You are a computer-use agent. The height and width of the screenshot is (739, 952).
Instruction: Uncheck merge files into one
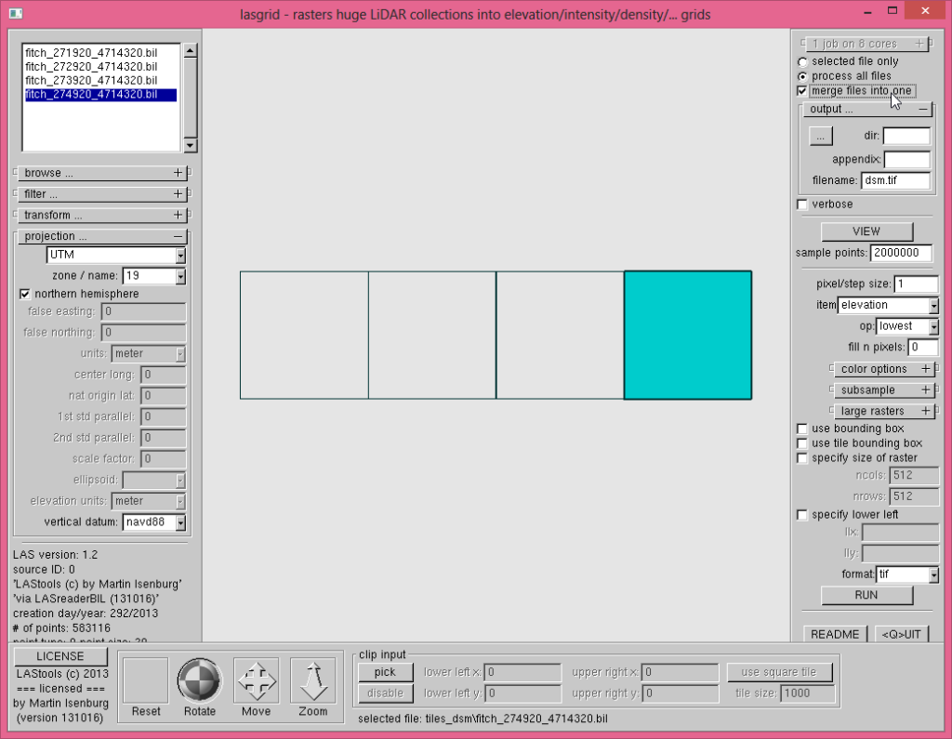[802, 91]
